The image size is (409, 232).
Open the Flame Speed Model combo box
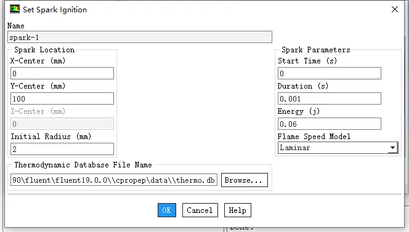(338, 148)
